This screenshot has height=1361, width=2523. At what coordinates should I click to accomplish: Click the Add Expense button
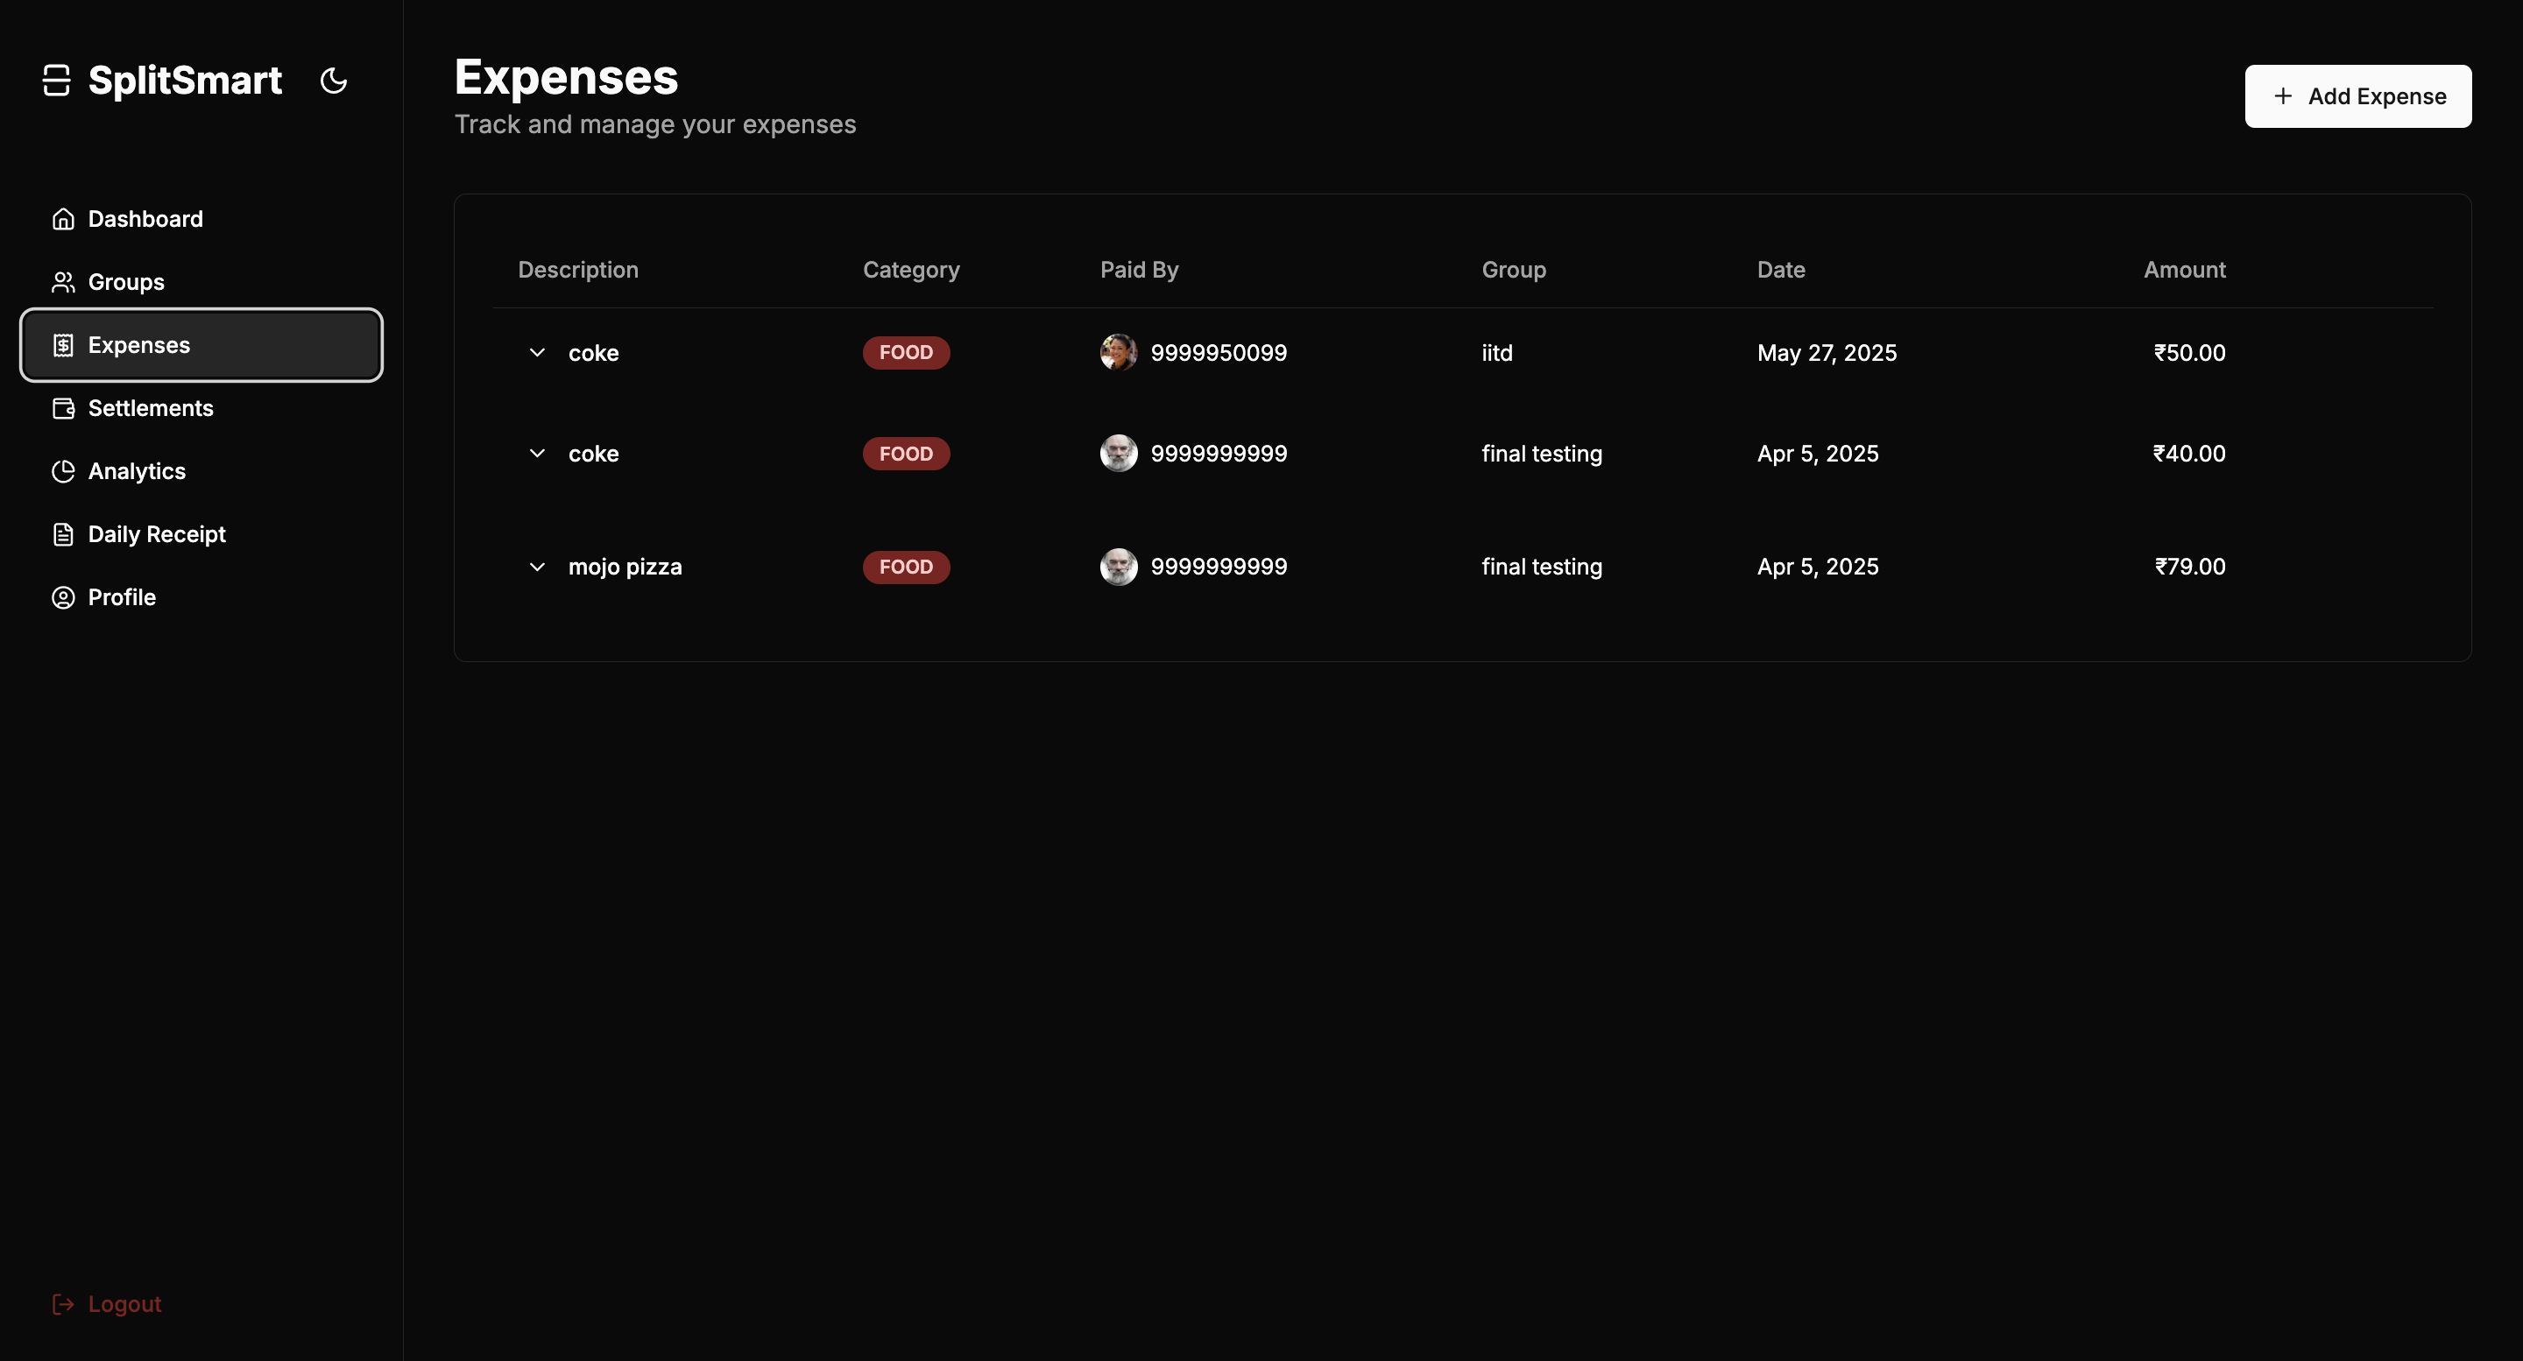(x=2357, y=96)
